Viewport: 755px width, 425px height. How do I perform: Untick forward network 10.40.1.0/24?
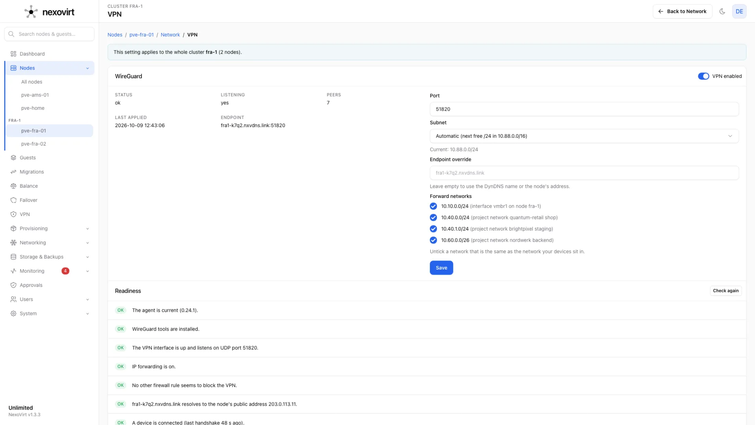(x=433, y=229)
